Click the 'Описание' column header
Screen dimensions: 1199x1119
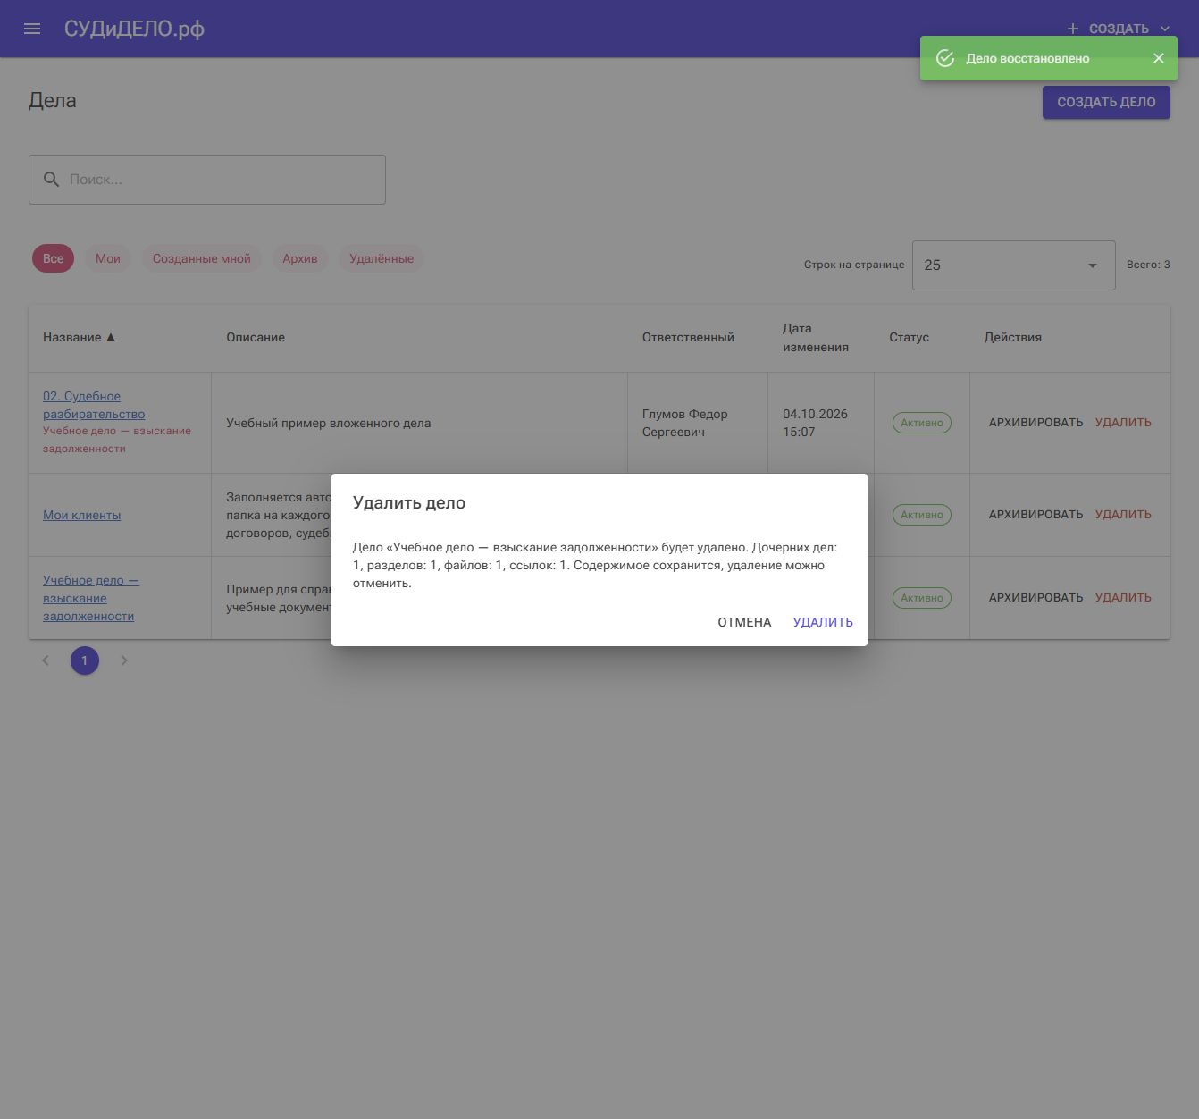pos(256,338)
